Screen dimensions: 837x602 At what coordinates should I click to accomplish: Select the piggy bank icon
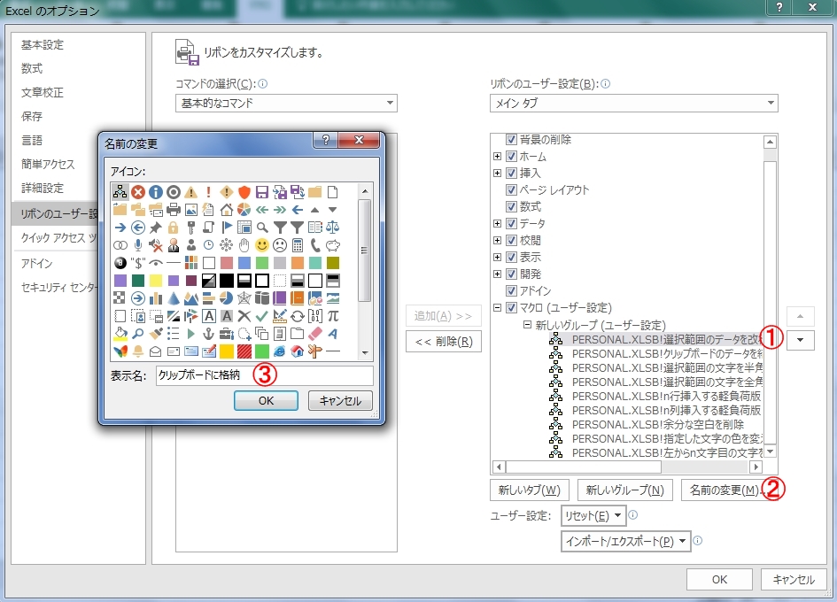coord(332,245)
